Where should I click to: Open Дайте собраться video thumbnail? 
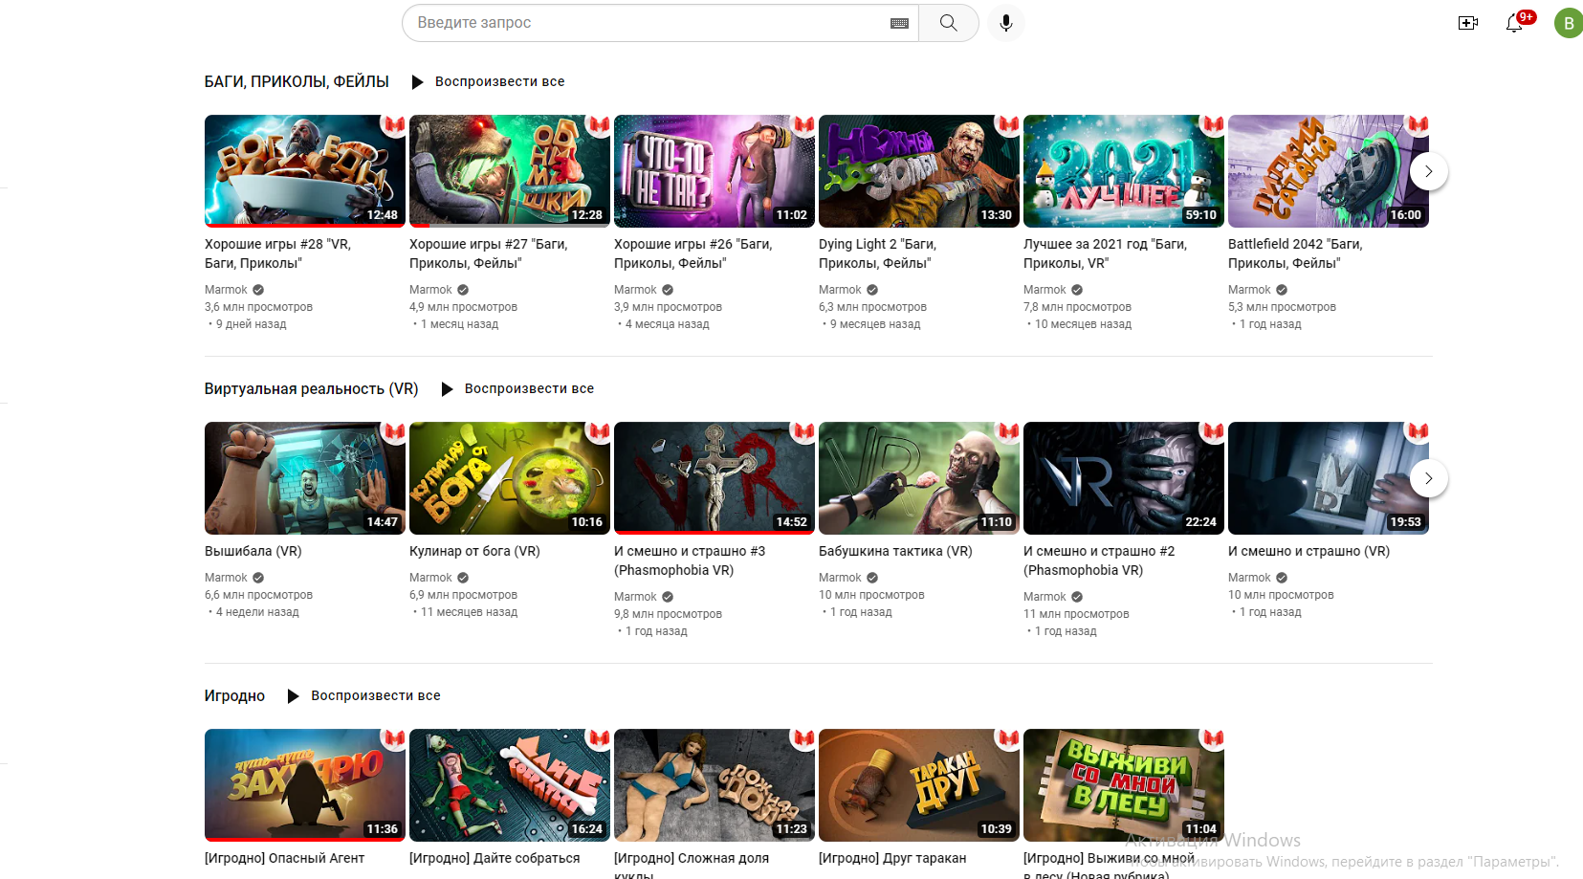[510, 785]
